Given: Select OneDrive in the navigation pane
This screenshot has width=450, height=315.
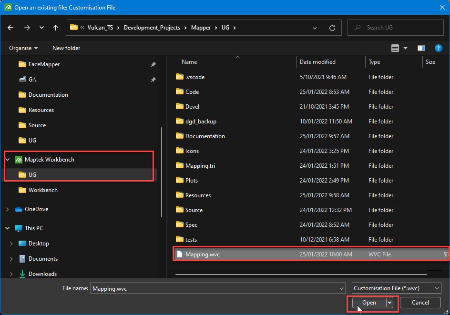Looking at the screenshot, I should click(x=36, y=209).
